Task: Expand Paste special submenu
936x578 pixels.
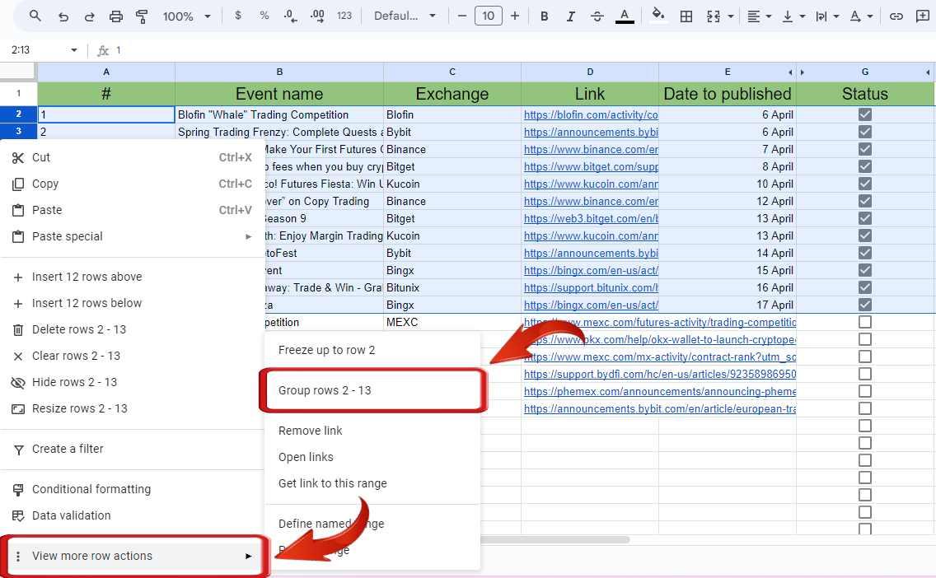Action: point(131,236)
